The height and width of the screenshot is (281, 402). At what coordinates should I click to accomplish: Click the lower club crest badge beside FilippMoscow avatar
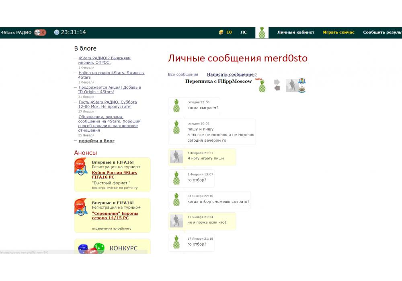click(x=302, y=89)
